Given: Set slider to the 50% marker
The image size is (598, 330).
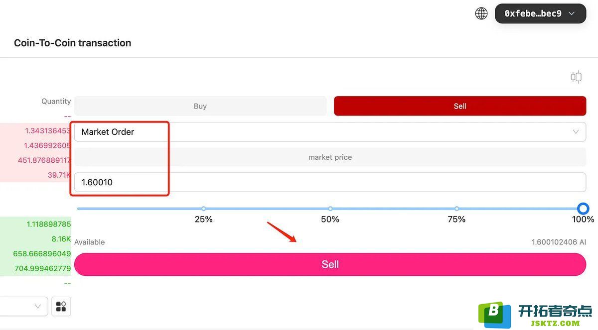Looking at the screenshot, I should pyautogui.click(x=330, y=209).
